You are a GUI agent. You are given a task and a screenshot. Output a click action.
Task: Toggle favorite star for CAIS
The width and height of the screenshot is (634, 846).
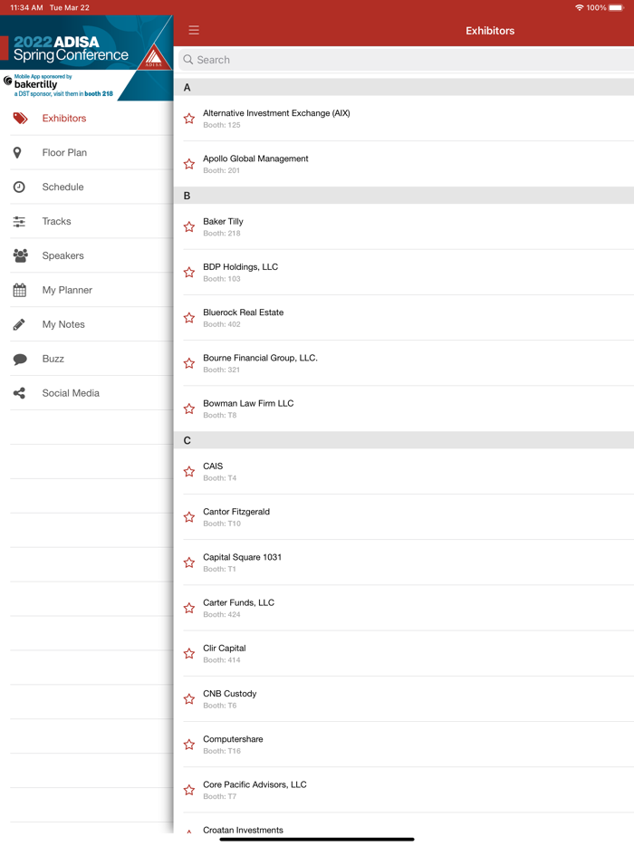189,472
